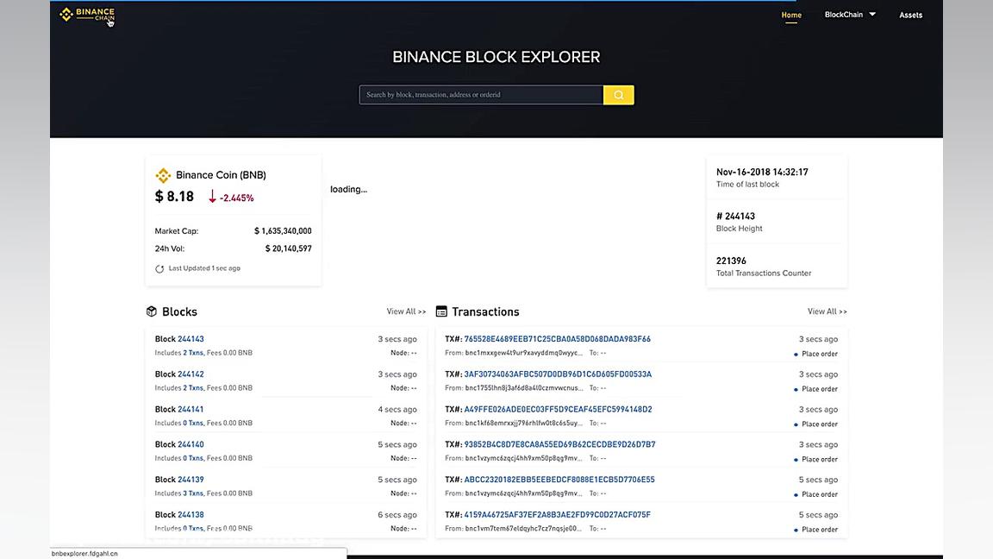
Task: Click Place order tag on 765528E4 transaction
Action: point(820,354)
